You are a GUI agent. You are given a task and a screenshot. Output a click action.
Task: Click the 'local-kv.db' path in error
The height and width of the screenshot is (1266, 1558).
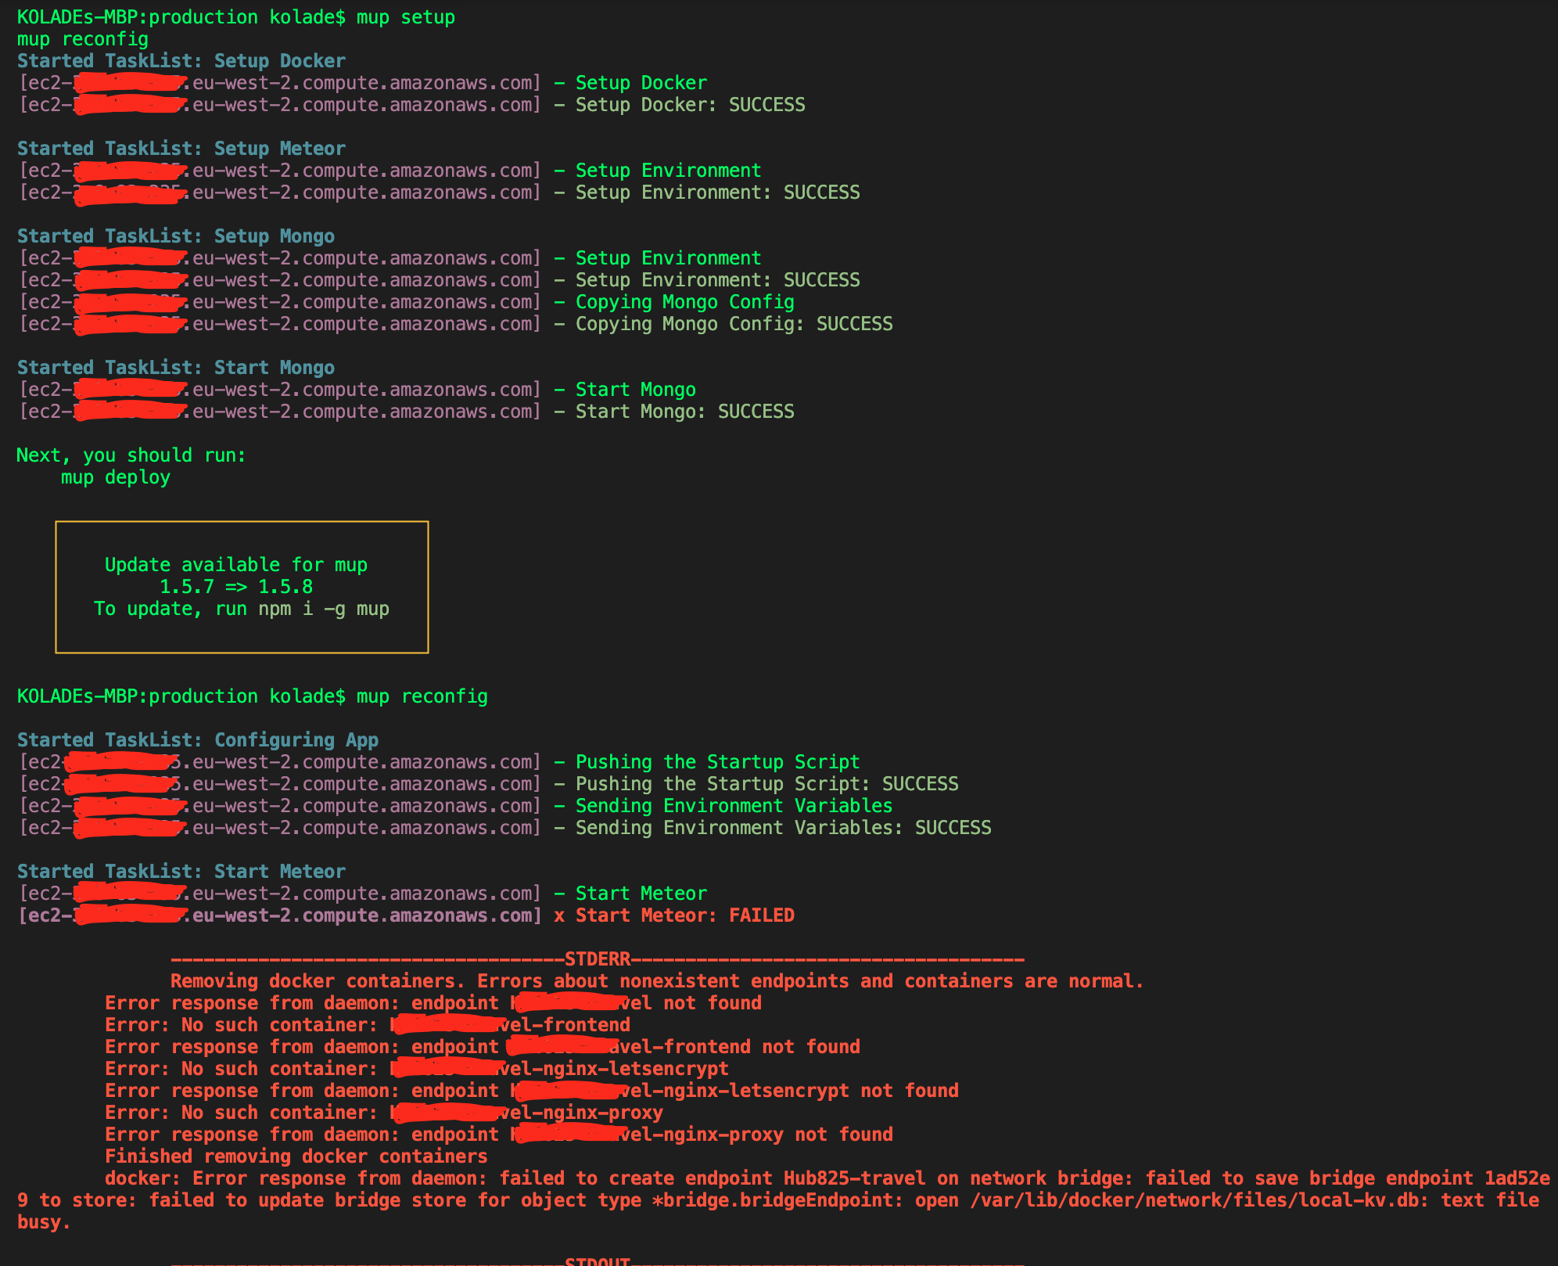(x=1355, y=1200)
